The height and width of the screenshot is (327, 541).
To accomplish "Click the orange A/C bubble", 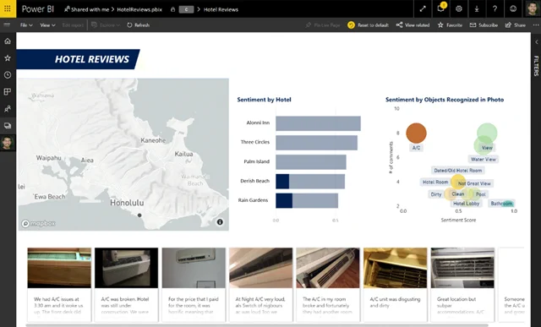I will click(416, 133).
